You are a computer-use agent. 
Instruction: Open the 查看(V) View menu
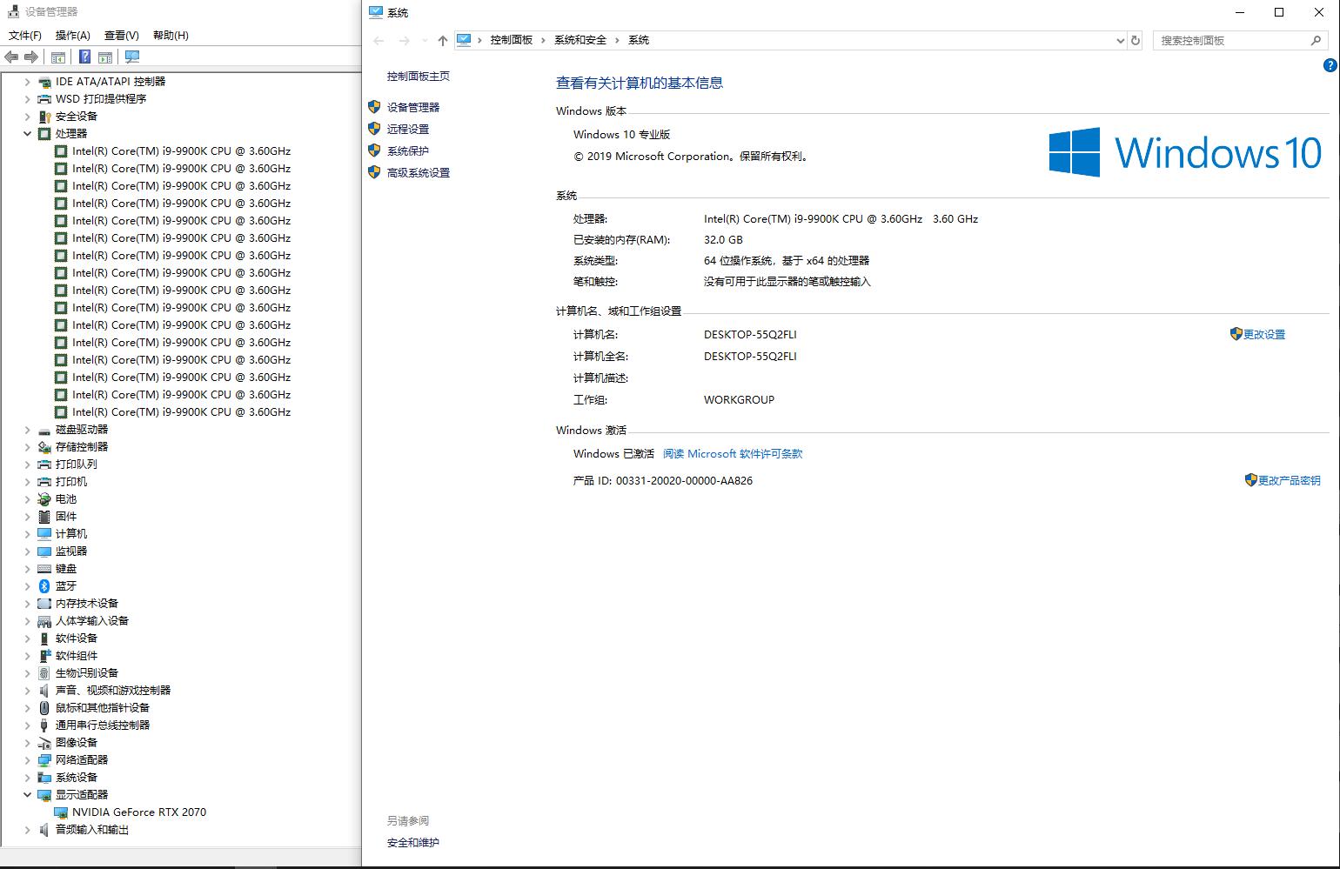121,35
